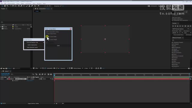
Task: Click Find and Replace Text script button
Action: click(32, 42)
